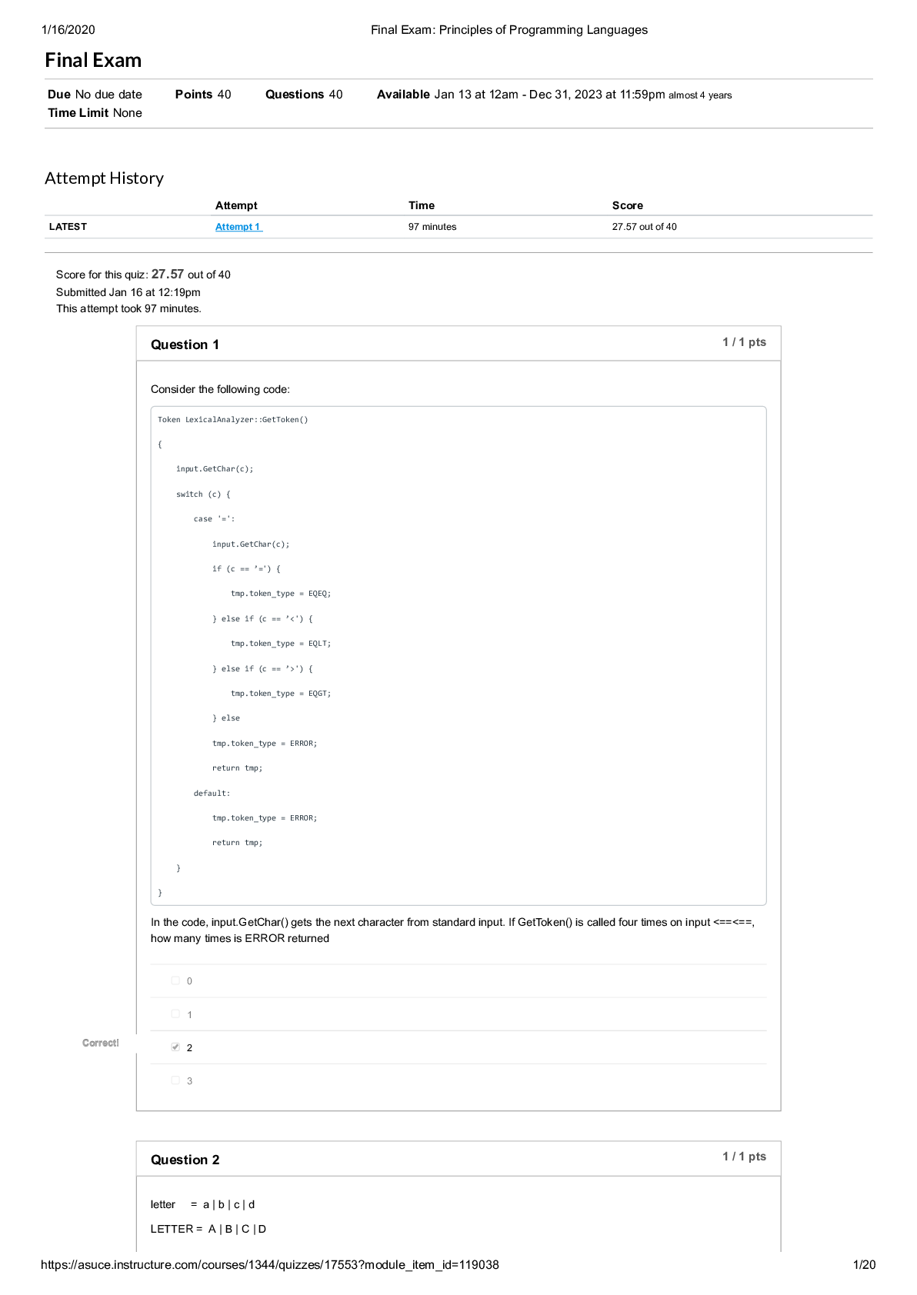Viewport: 917px width, 1295px height.
Task: Click the Time column header
Action: click(x=421, y=205)
